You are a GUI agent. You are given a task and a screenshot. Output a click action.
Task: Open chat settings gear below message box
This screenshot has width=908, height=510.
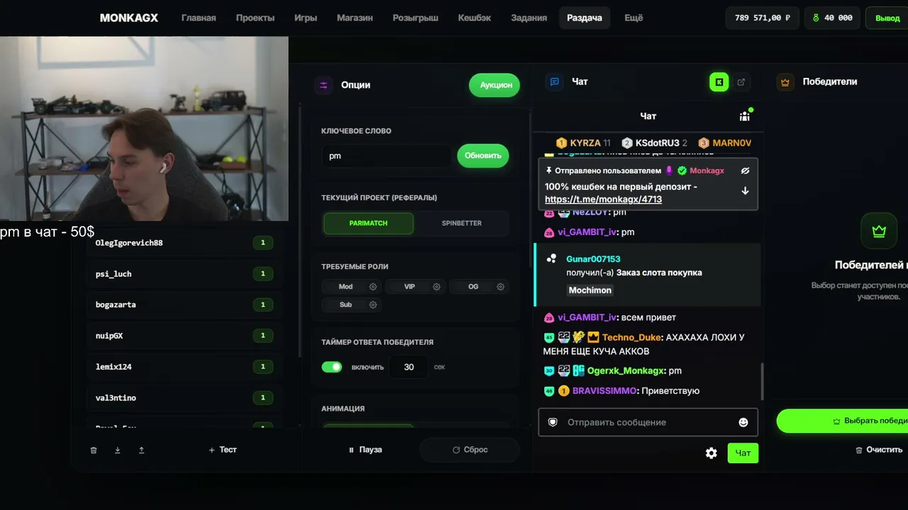(712, 453)
